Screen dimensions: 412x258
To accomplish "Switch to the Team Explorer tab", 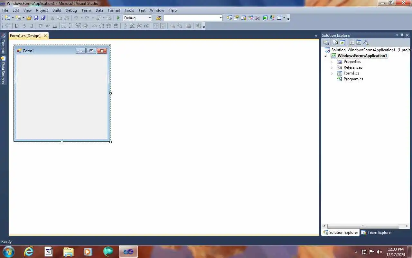I will click(x=377, y=232).
